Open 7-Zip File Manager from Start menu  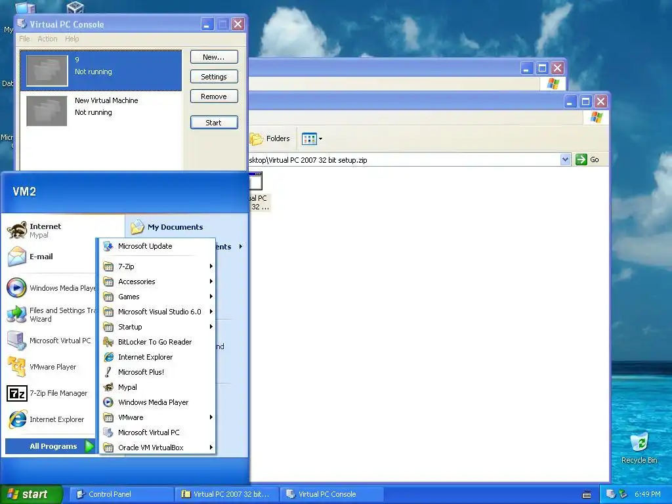point(51,393)
